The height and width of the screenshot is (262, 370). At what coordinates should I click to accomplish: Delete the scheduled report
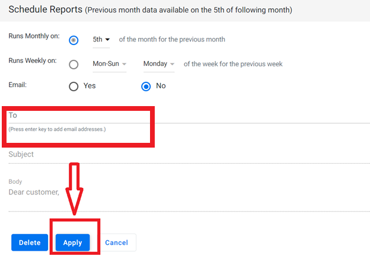tap(30, 242)
